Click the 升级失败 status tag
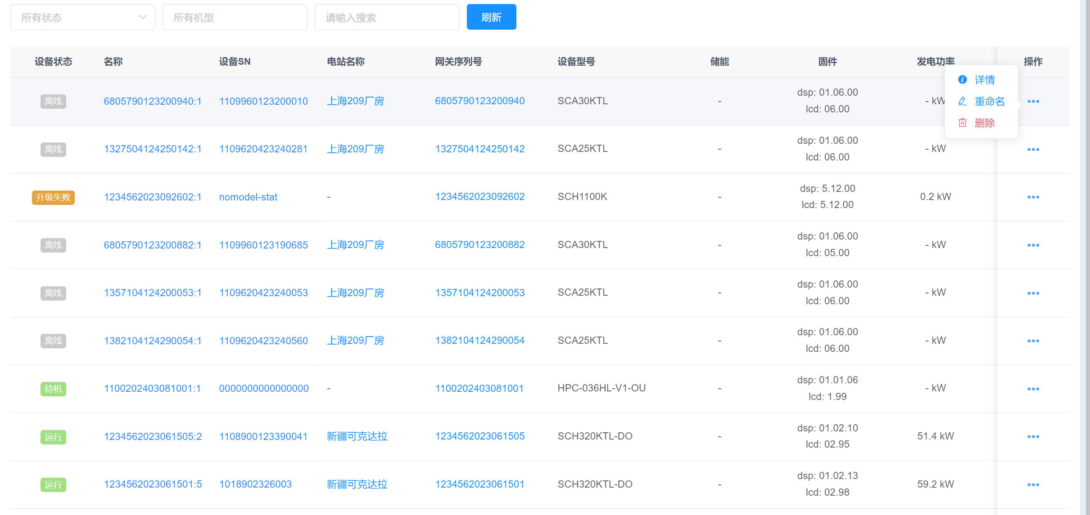Image resolution: width=1090 pixels, height=515 pixels. click(x=53, y=197)
